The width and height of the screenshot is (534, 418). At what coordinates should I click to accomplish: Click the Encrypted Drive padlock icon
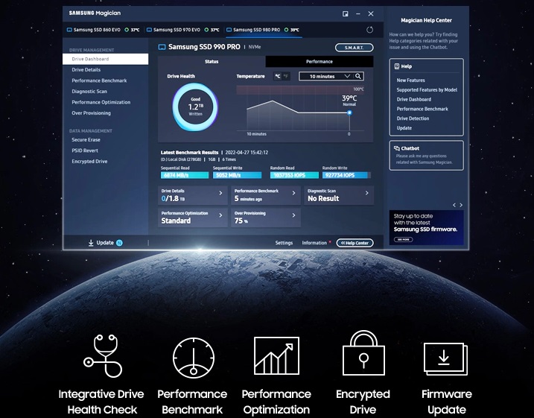tap(362, 357)
